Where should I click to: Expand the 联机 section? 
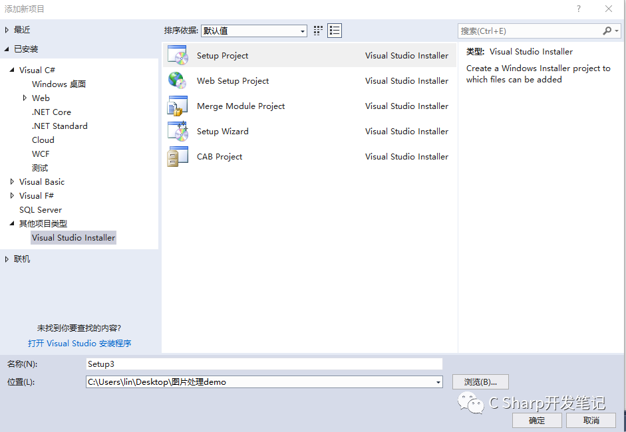pyautogui.click(x=7, y=259)
